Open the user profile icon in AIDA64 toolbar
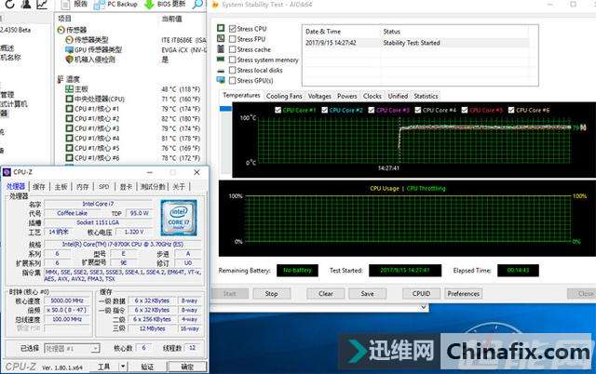The height and width of the screenshot is (374, 596). (26, 4)
